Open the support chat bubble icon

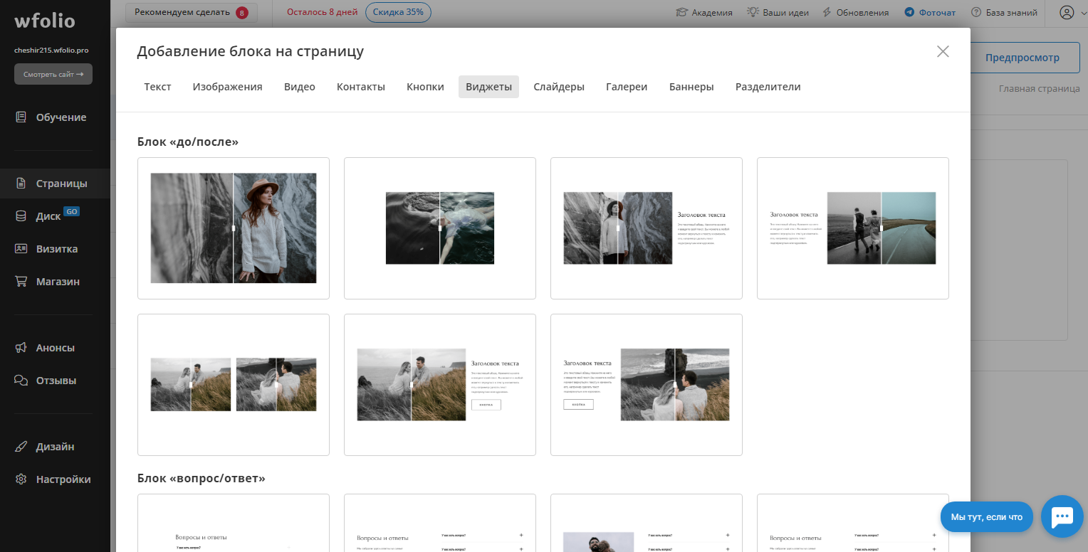(1062, 516)
